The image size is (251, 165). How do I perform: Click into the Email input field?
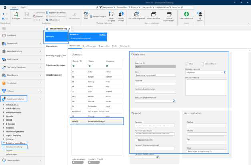pos(207,151)
